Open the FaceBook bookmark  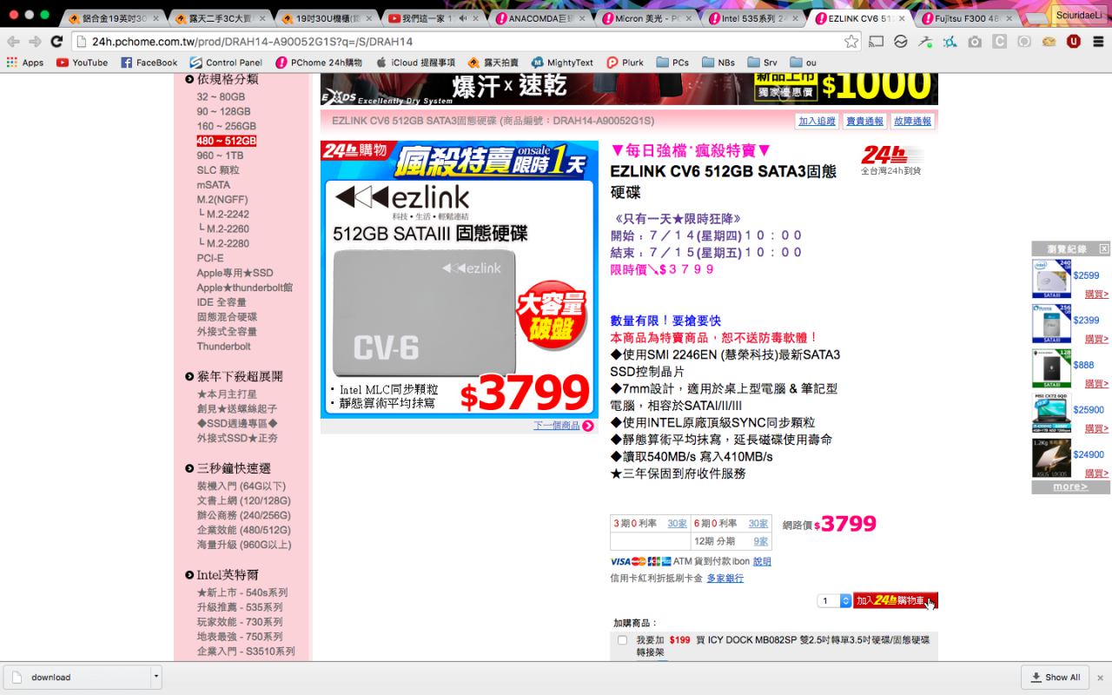[149, 63]
